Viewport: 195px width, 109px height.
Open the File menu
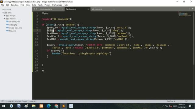click(x=2, y=5)
